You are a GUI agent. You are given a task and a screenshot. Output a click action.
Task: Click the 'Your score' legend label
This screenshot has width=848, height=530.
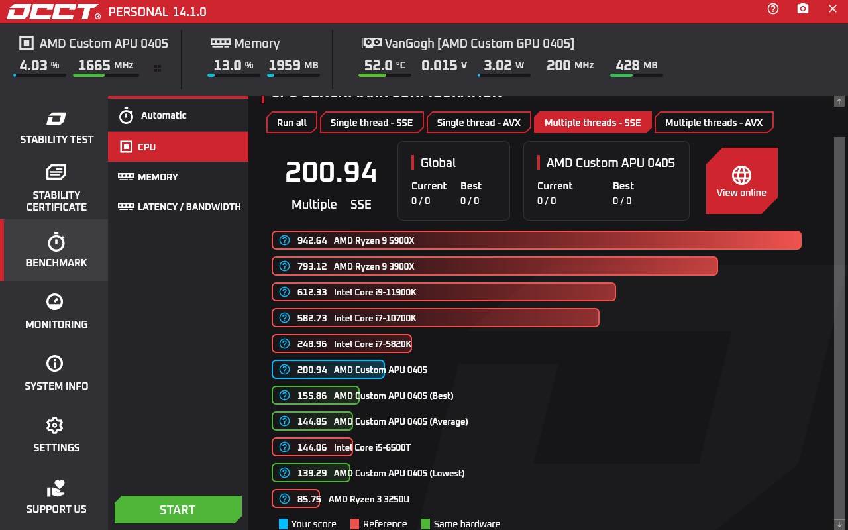[314, 524]
